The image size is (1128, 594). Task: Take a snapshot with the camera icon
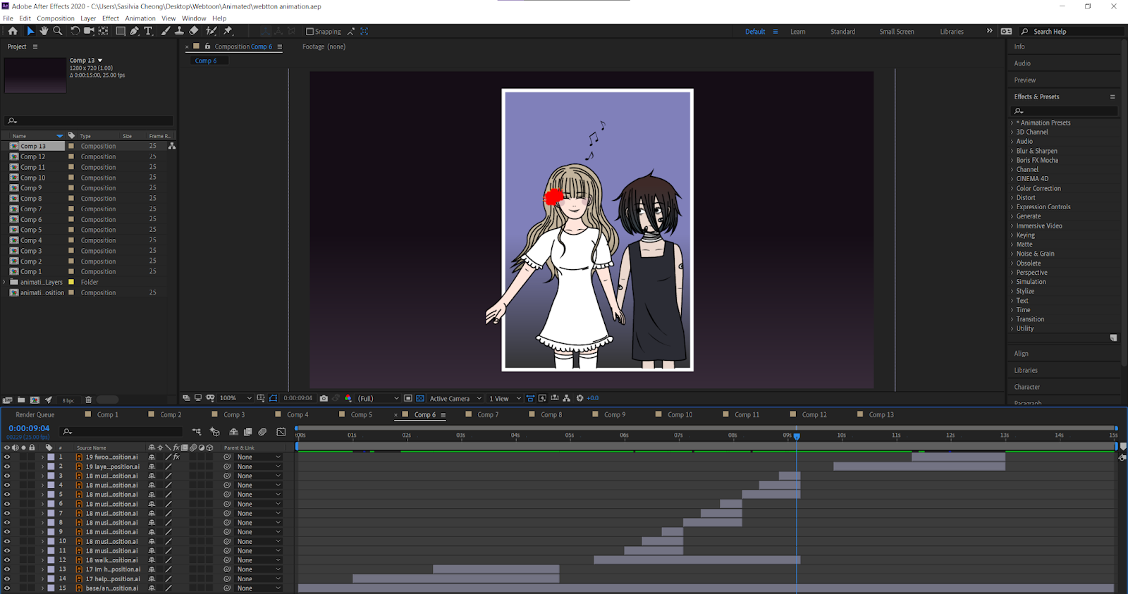click(324, 398)
